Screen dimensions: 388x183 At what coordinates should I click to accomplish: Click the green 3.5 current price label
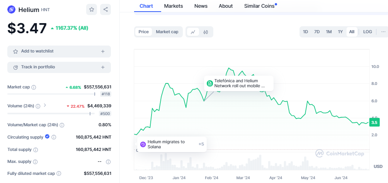[374, 122]
